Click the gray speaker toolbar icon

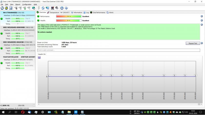(x=57, y=8)
